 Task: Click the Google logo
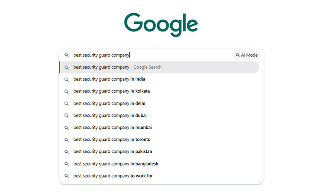tap(161, 24)
